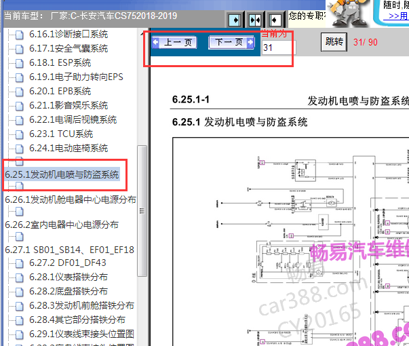409x346 pixels.
Task: Select 6.22.1电调后视镜系统 entry
Action: click(x=73, y=120)
